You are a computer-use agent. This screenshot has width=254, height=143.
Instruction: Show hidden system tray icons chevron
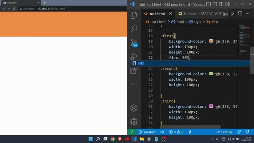point(212,139)
